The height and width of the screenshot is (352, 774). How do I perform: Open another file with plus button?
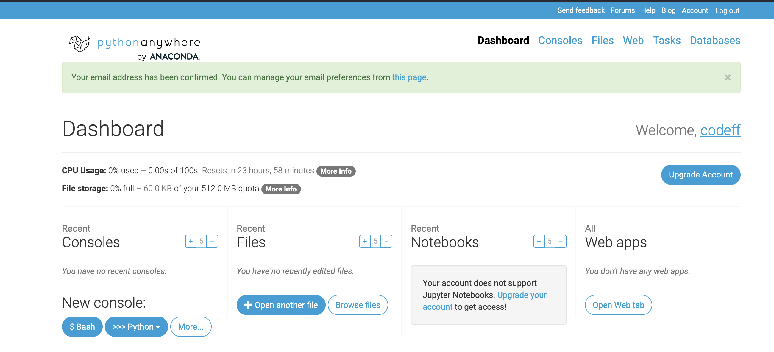(x=281, y=305)
